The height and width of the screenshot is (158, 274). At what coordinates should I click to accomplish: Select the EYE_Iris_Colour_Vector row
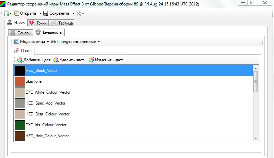click(133, 125)
